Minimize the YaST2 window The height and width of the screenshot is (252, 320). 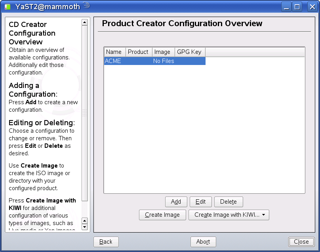click(286, 7)
